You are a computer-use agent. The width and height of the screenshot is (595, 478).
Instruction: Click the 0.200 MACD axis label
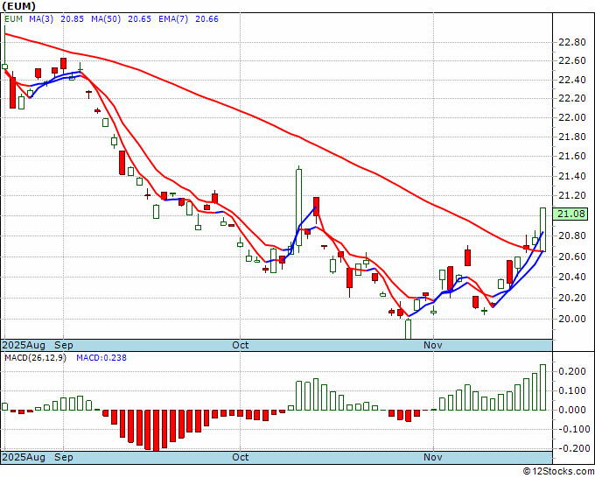[572, 371]
